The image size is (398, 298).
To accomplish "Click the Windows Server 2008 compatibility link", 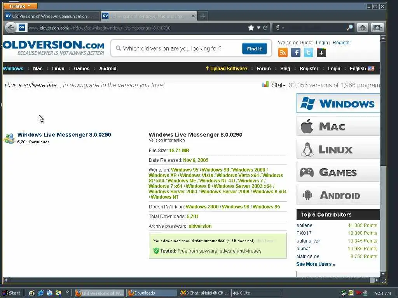I will point(225,191).
